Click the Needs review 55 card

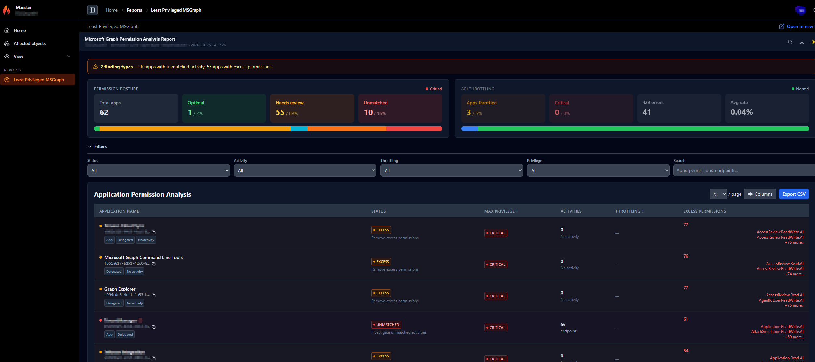point(312,108)
